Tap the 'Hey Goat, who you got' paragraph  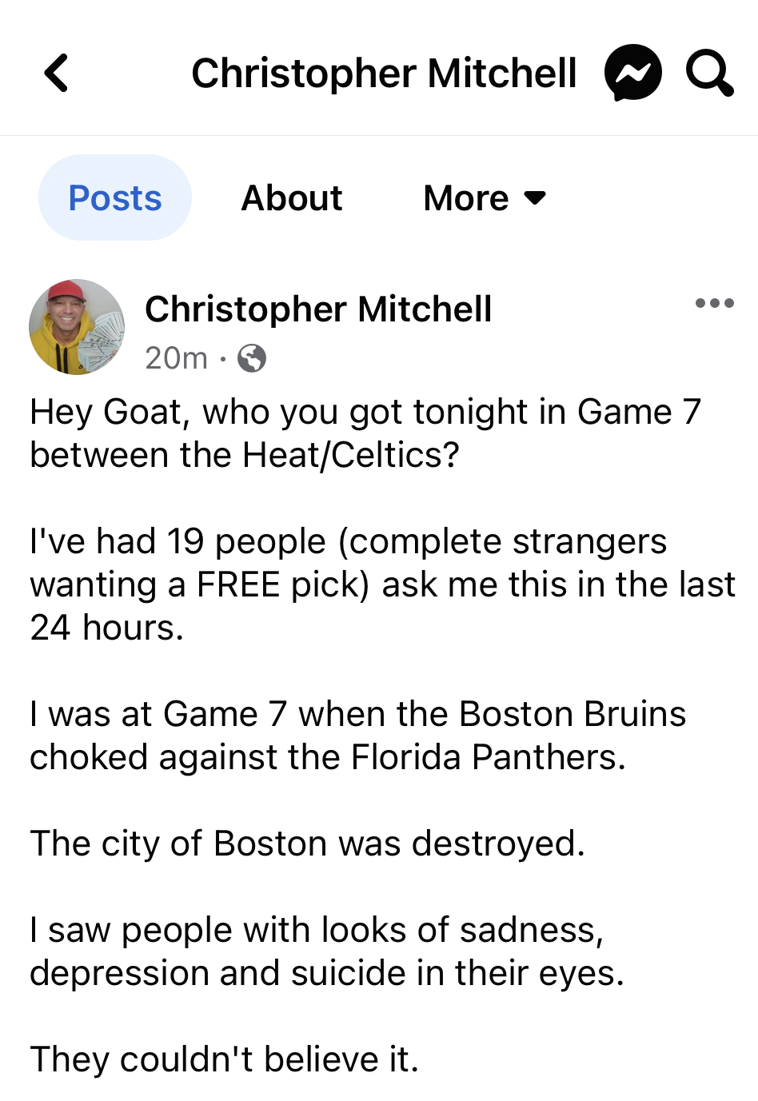pyautogui.click(x=365, y=433)
